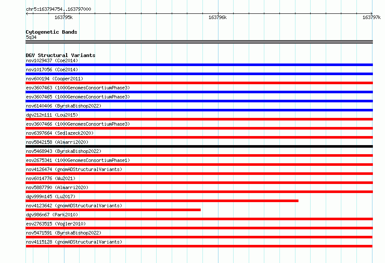Select the nsv6397664 (Sedlazeck2020) label
This screenshot has width=385, height=263.
point(60,133)
